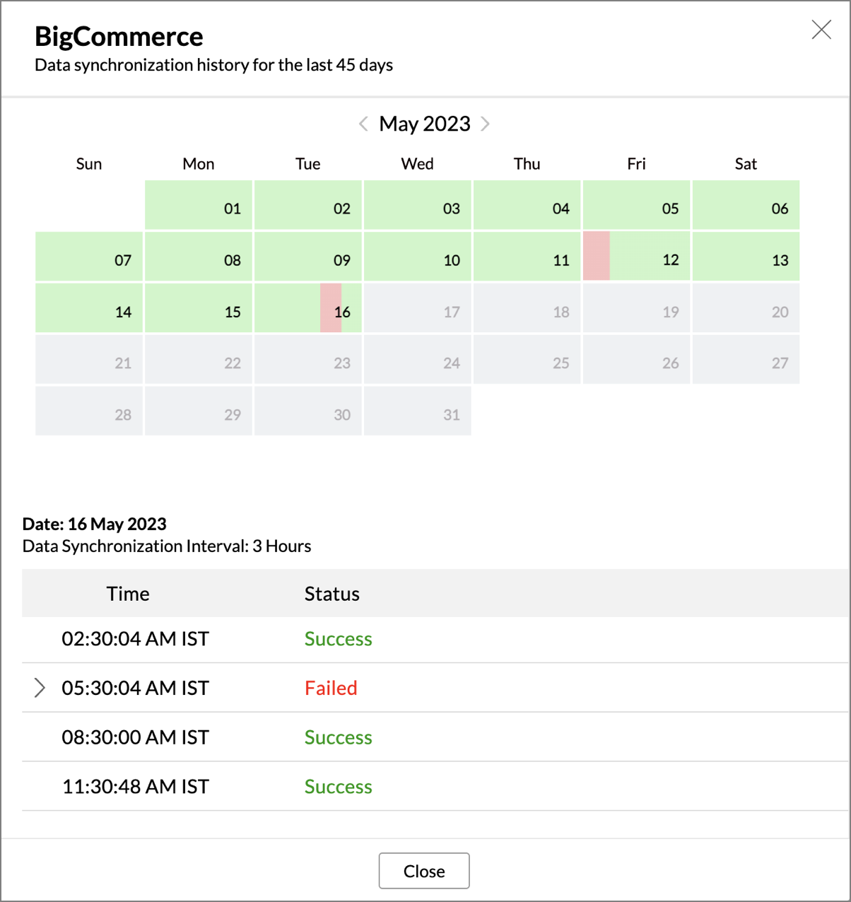851x902 pixels.
Task: Click the Time column header
Action: click(x=128, y=594)
